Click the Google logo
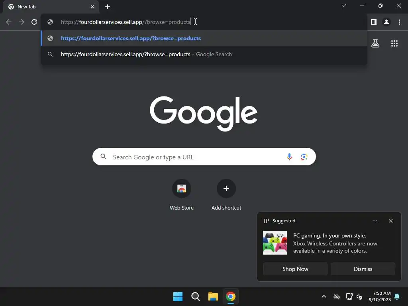The height and width of the screenshot is (306, 408). [x=204, y=114]
